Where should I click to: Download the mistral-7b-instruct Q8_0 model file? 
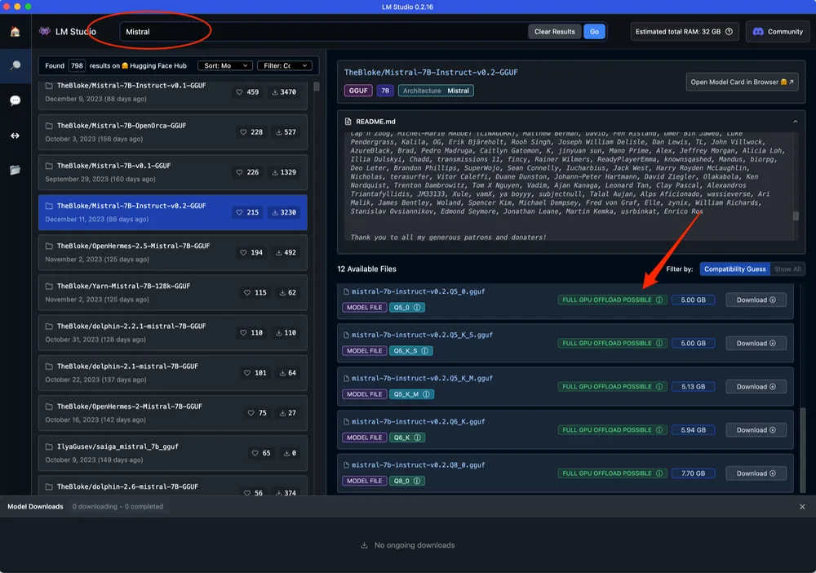coord(756,473)
